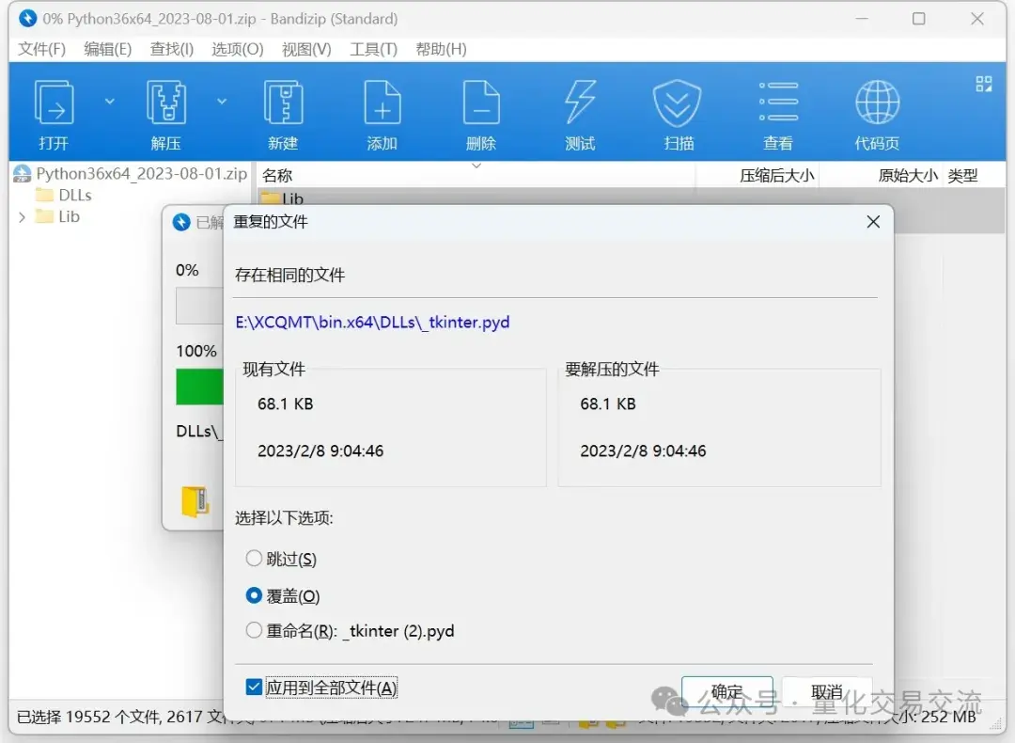Click the Extract (解压) toolbar icon
This screenshot has width=1015, height=743.
click(166, 103)
